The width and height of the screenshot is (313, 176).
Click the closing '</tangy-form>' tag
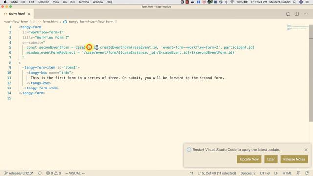32,93
